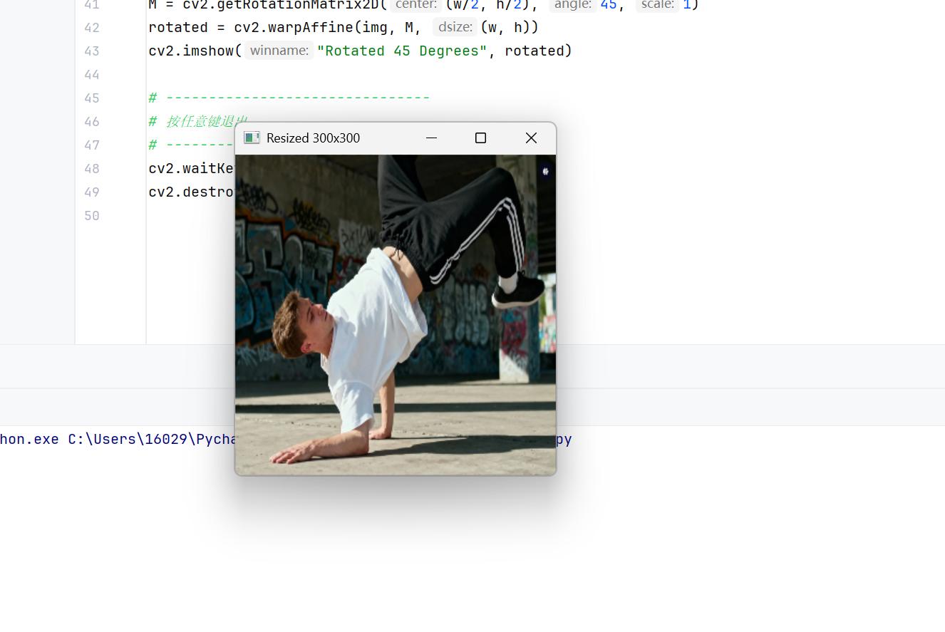The image size is (945, 632).
Task: Click gutter line number 45
Action: 92,98
